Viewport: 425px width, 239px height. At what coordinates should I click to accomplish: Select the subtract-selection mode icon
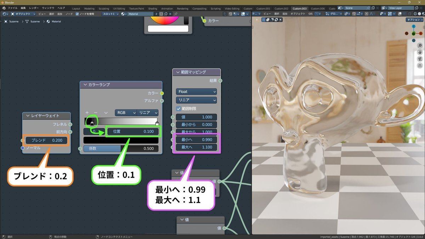point(272,19)
